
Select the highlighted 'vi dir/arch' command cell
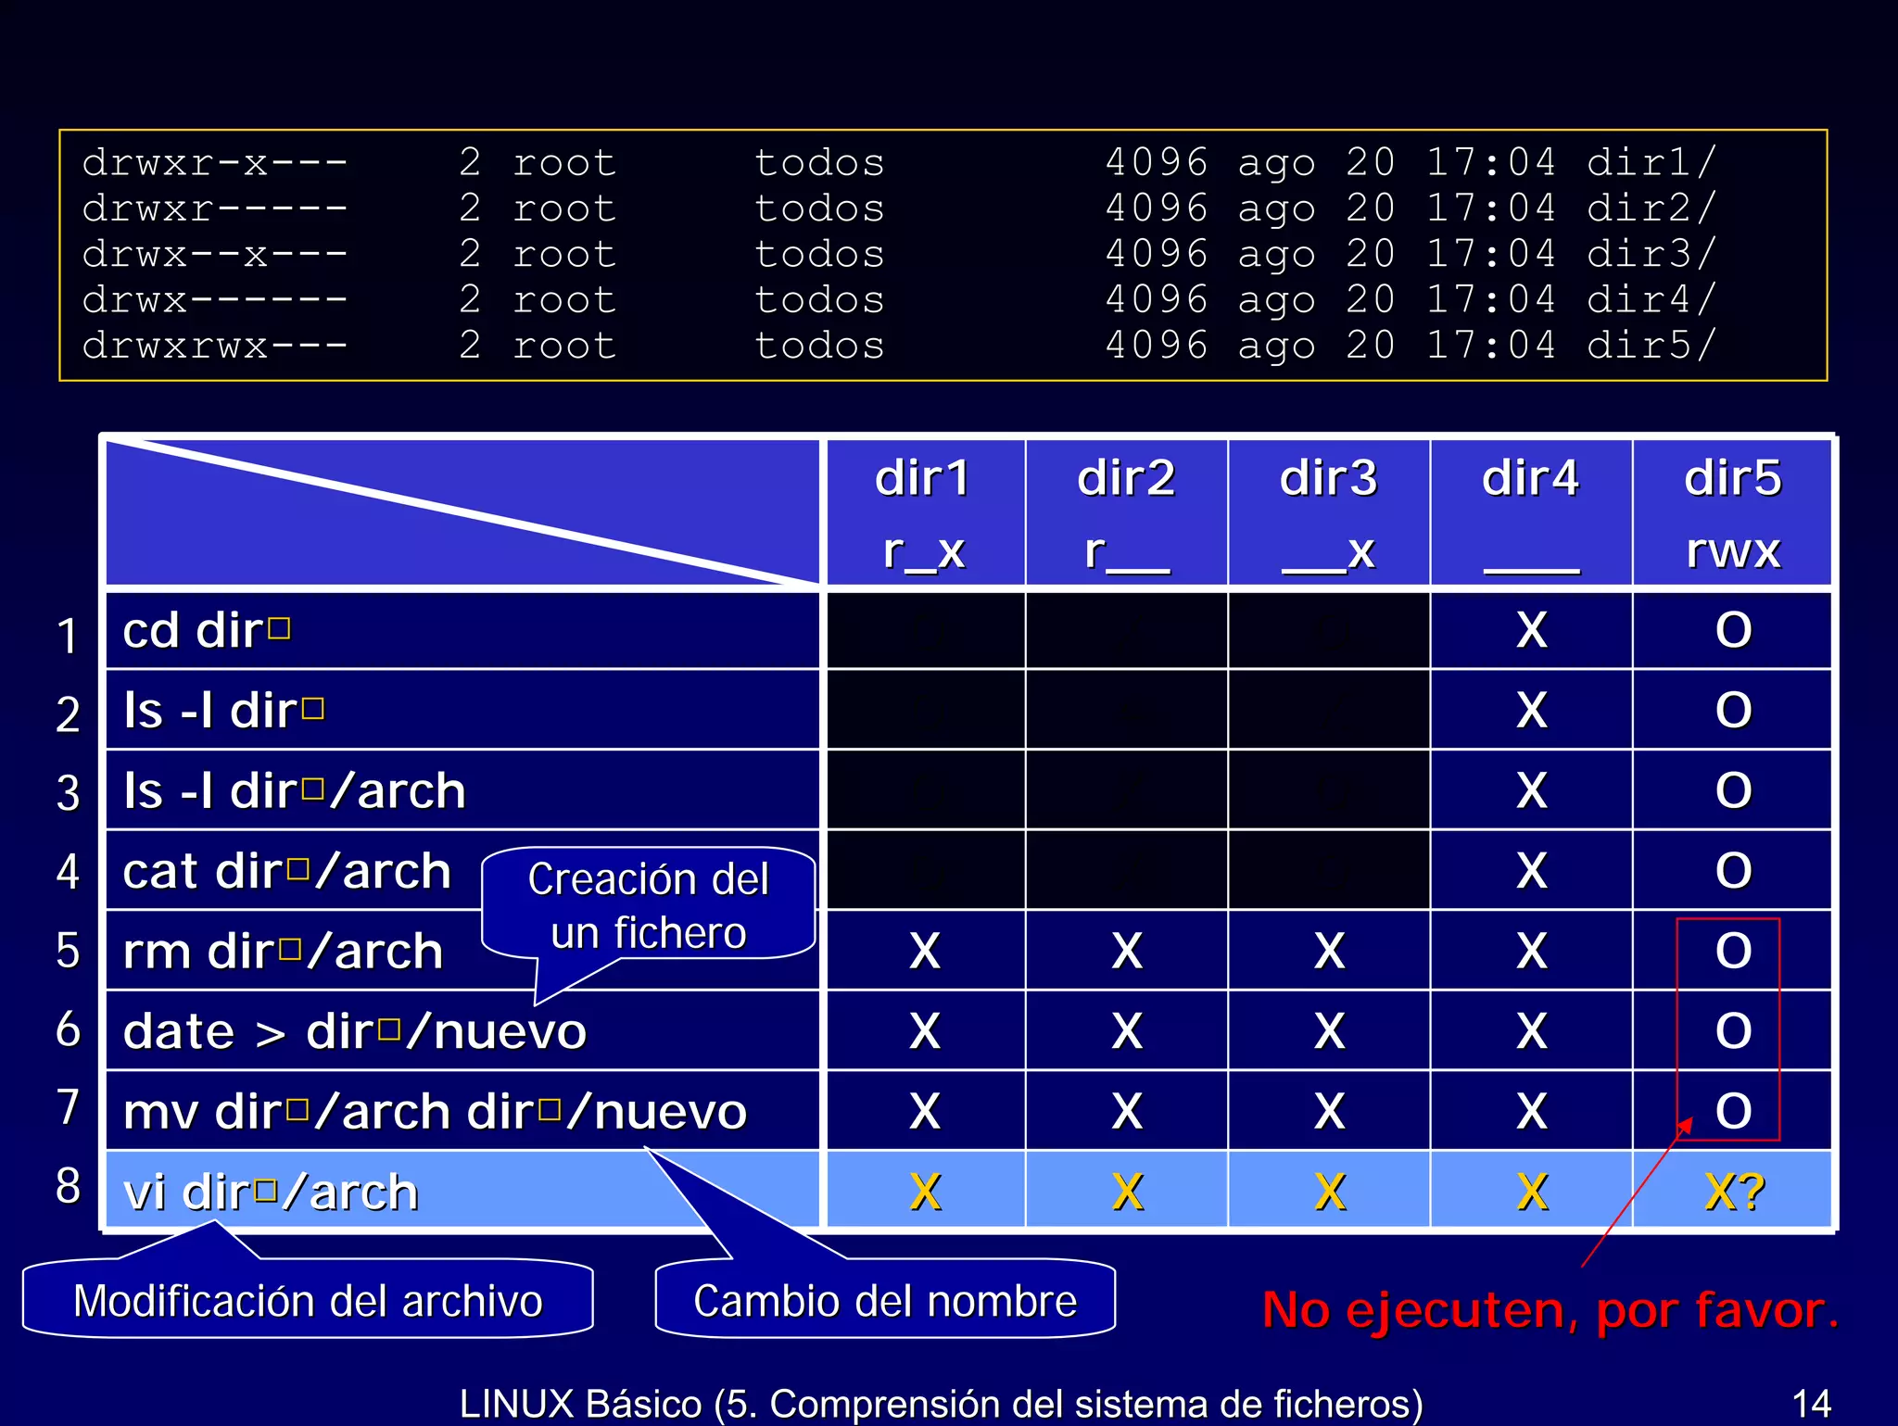(x=462, y=1191)
